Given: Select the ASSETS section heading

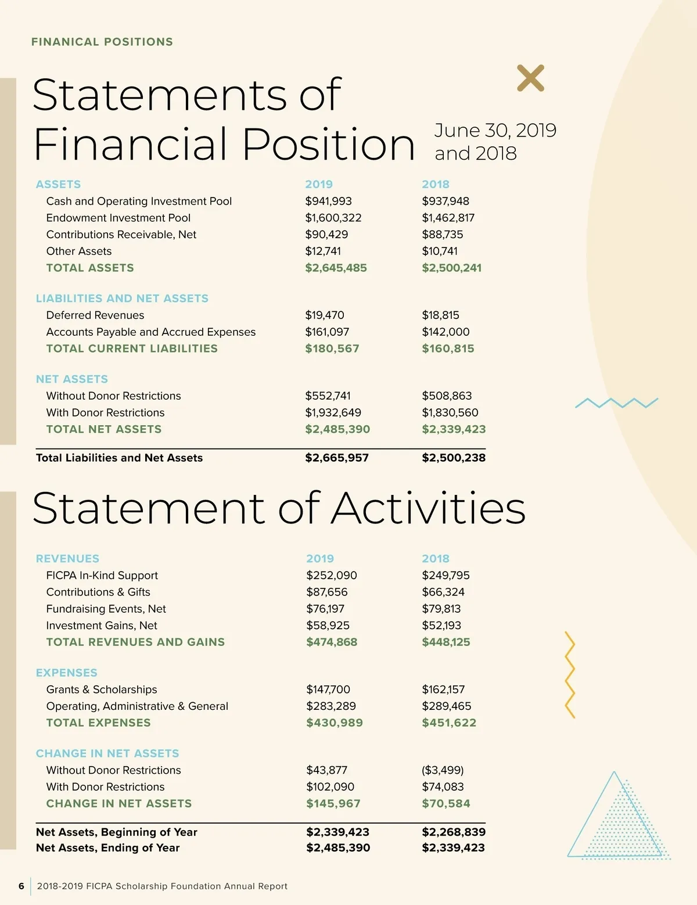Looking at the screenshot, I should click(x=58, y=184).
